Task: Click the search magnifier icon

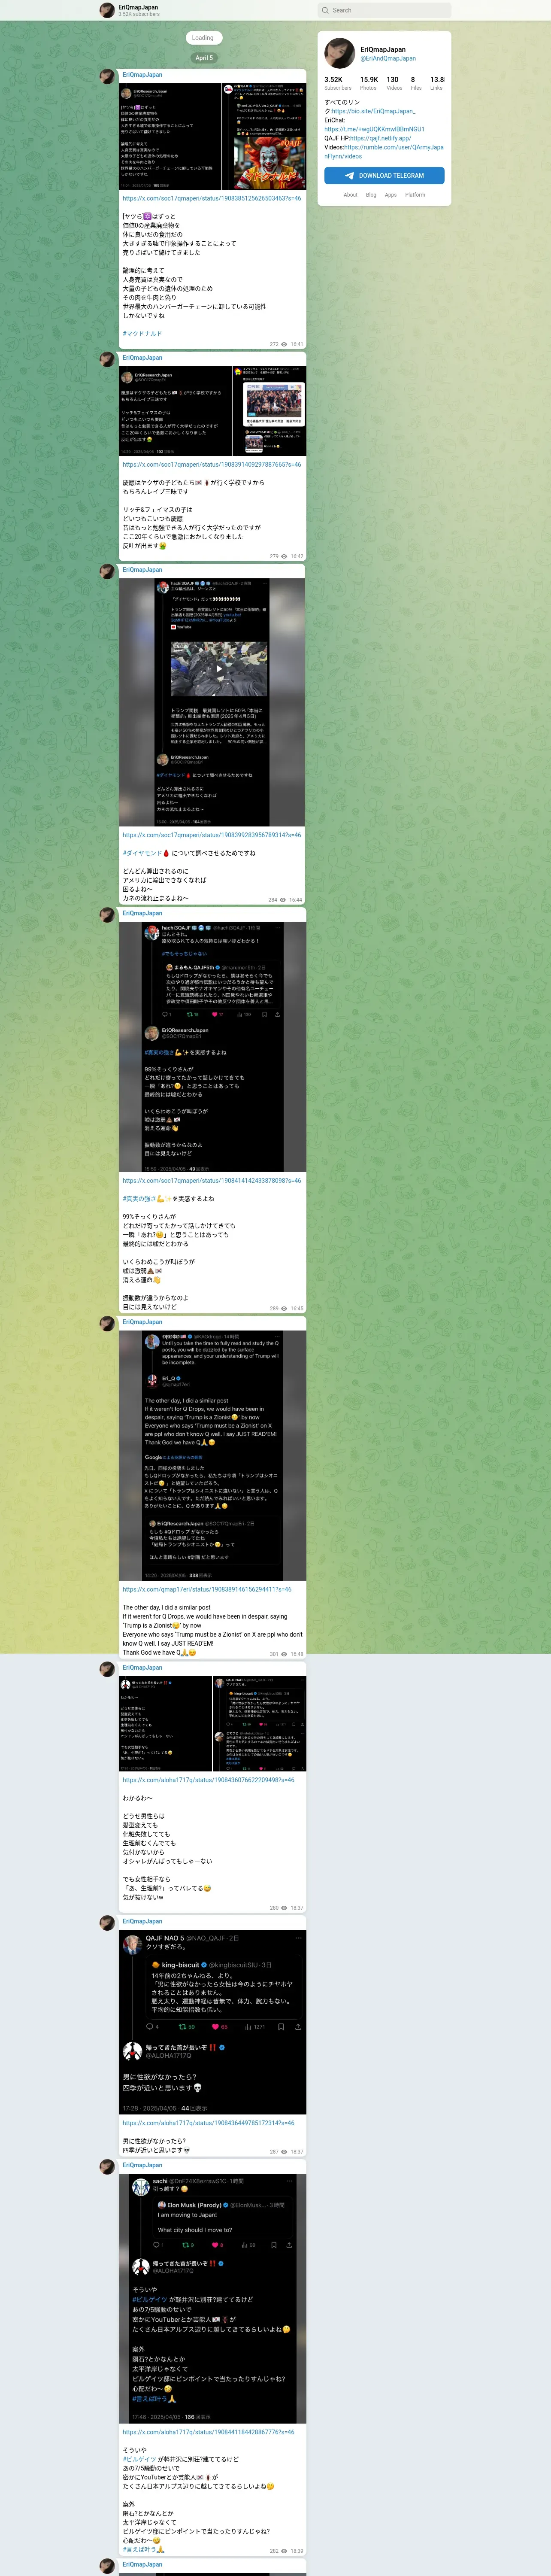Action: click(x=325, y=10)
